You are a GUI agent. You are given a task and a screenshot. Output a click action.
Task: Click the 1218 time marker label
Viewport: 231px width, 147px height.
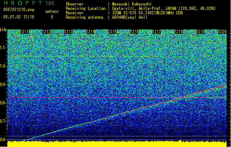tap(179, 32)
